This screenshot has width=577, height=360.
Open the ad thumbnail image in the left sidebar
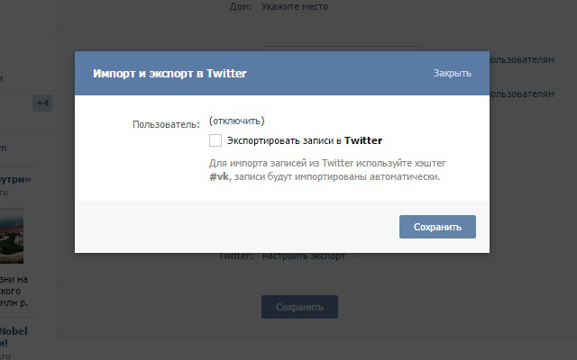[12, 236]
